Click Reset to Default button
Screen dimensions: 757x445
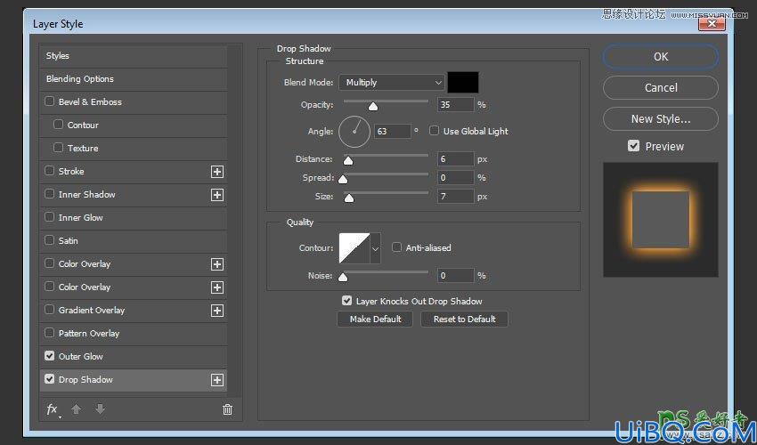click(464, 319)
